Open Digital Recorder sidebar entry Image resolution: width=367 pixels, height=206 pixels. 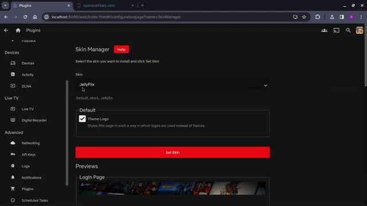[x=34, y=120]
